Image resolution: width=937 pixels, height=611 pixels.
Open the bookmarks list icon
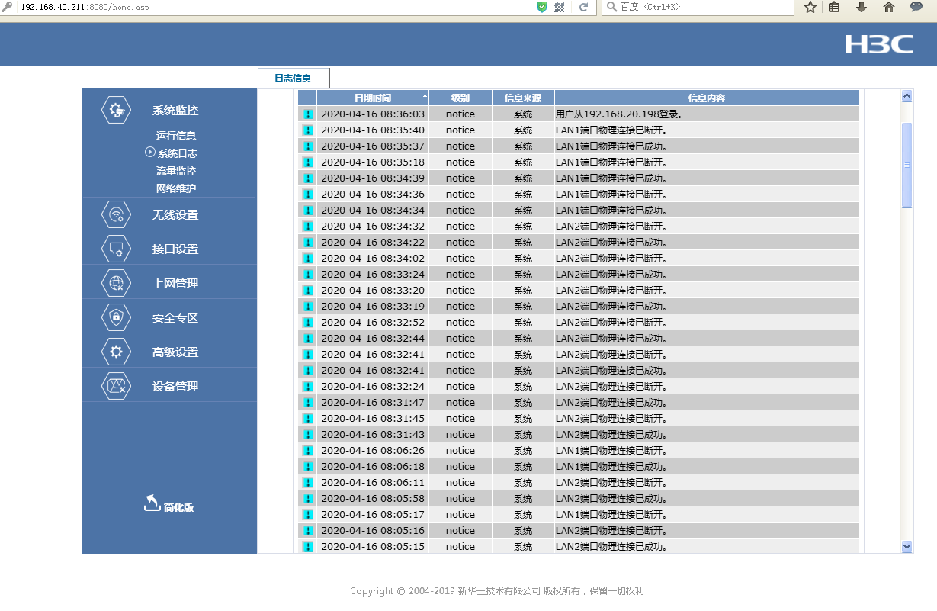(x=834, y=7)
